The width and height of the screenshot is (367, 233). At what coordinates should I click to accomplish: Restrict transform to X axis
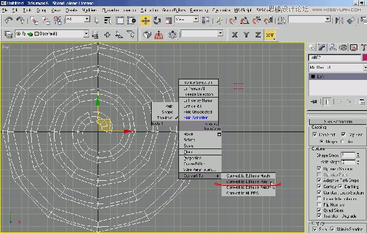click(x=236, y=35)
